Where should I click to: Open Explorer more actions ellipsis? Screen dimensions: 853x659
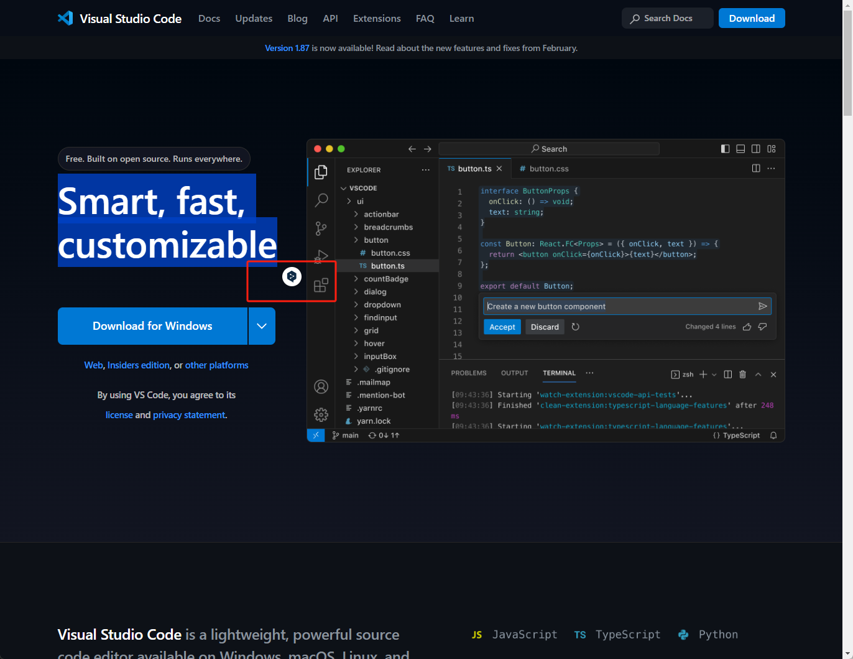(x=425, y=170)
